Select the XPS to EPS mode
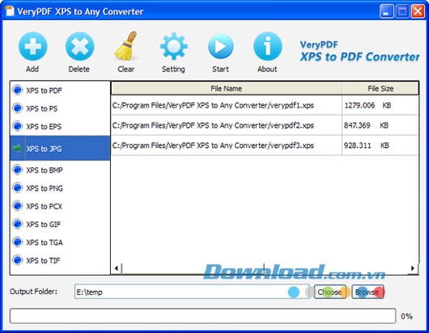 (x=60, y=126)
